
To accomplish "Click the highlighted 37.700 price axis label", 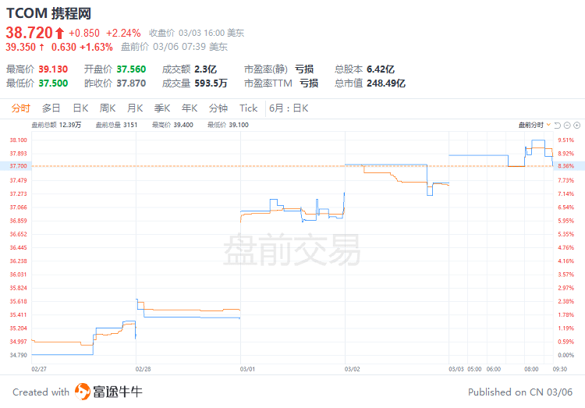I will point(18,165).
